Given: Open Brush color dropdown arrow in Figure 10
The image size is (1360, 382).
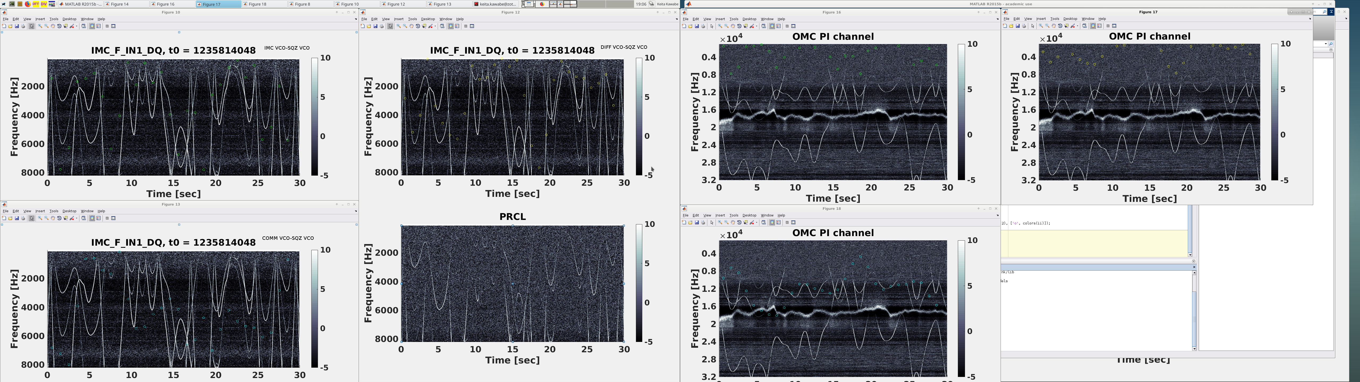Looking at the screenshot, I should point(76,26).
